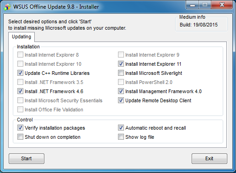Image resolution: width=236 pixels, height=173 pixels.
Task: Disable Automatic reboot and recall
Action: (x=121, y=128)
